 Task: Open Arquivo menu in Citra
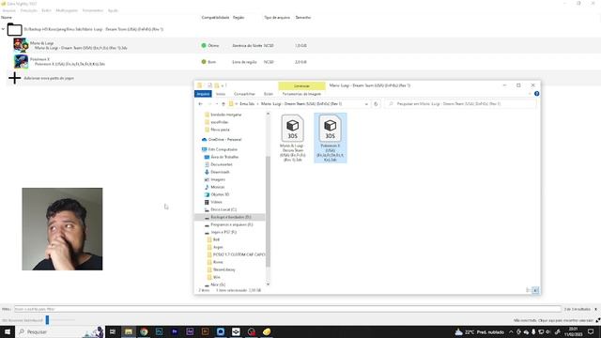[x=8, y=10]
